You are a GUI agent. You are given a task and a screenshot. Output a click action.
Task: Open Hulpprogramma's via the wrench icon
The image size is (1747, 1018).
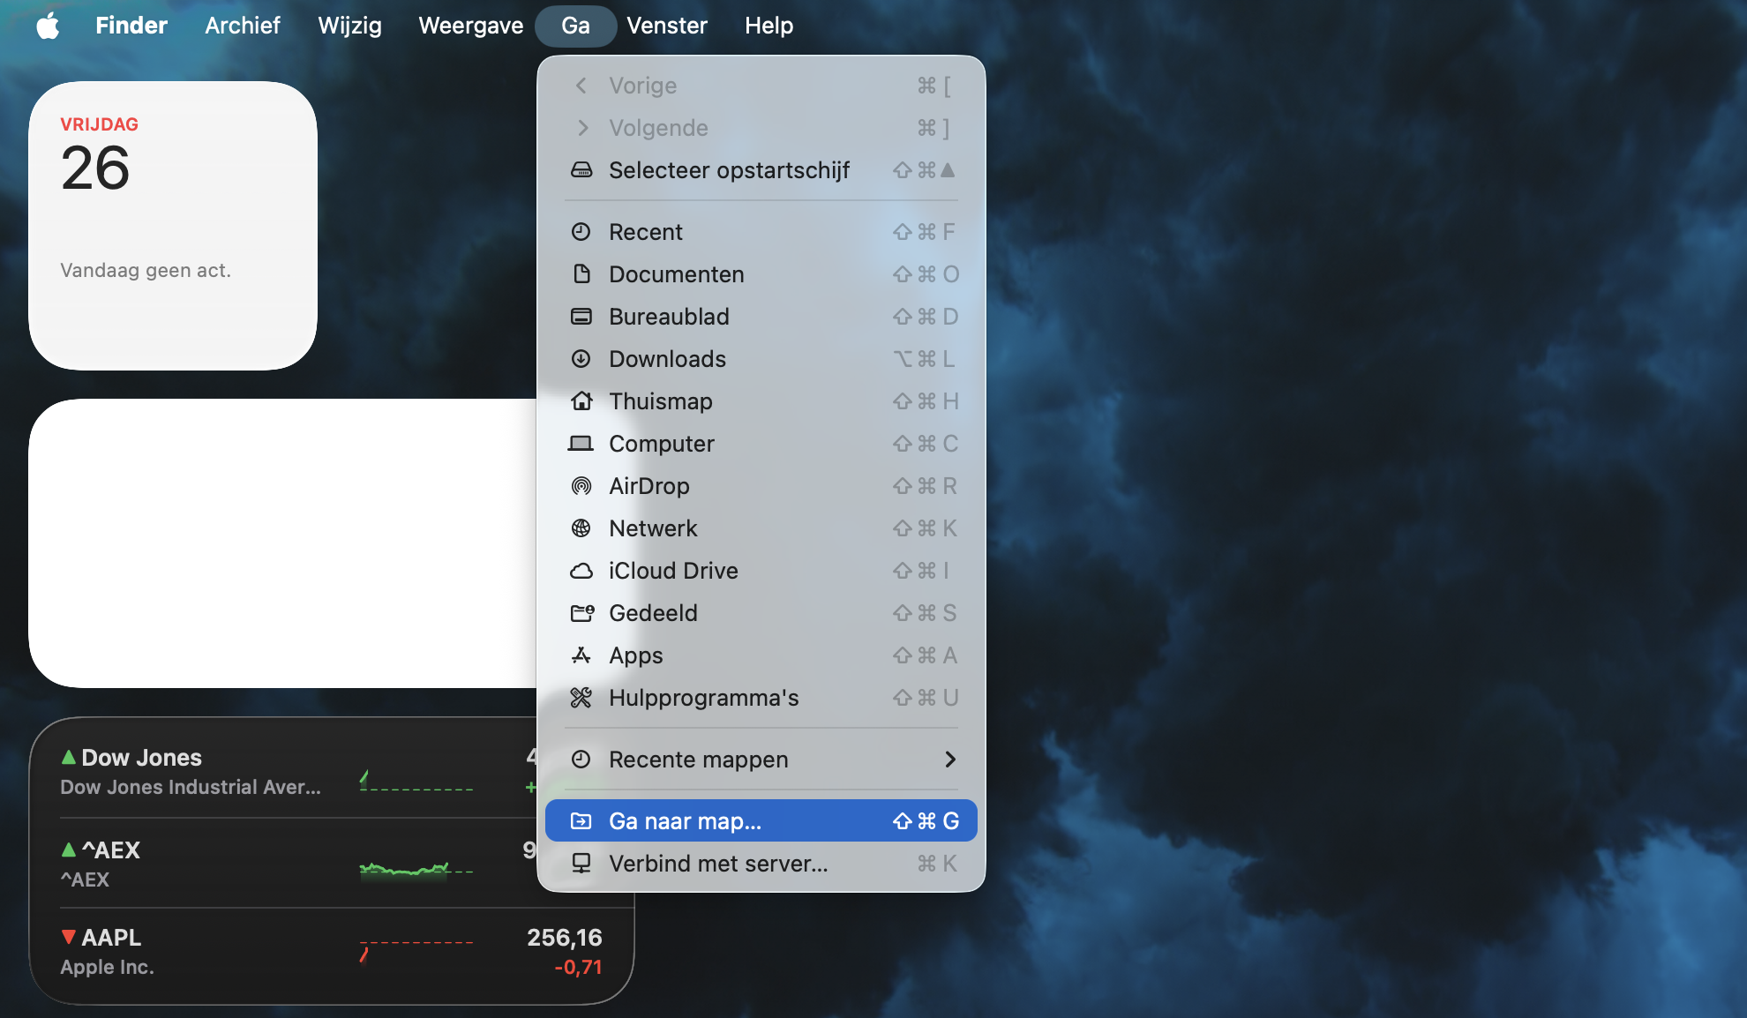click(581, 697)
